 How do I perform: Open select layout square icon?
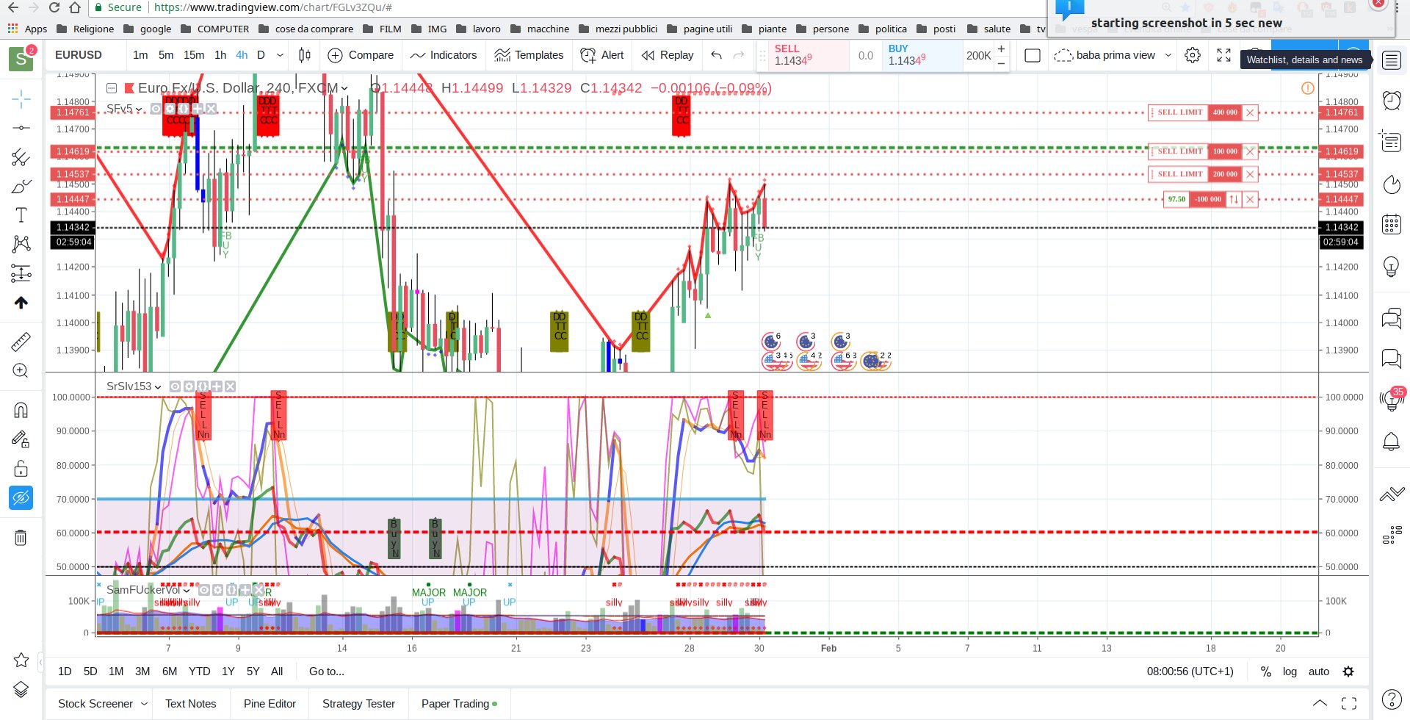[x=1033, y=55]
